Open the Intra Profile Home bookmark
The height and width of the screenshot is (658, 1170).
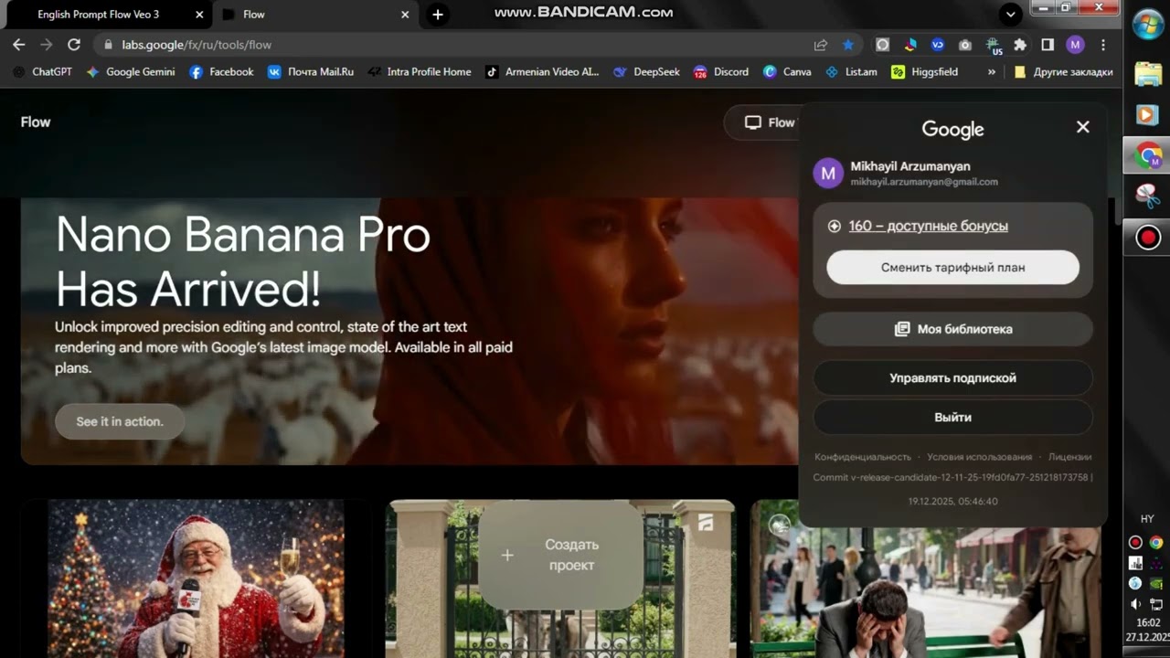tap(420, 71)
